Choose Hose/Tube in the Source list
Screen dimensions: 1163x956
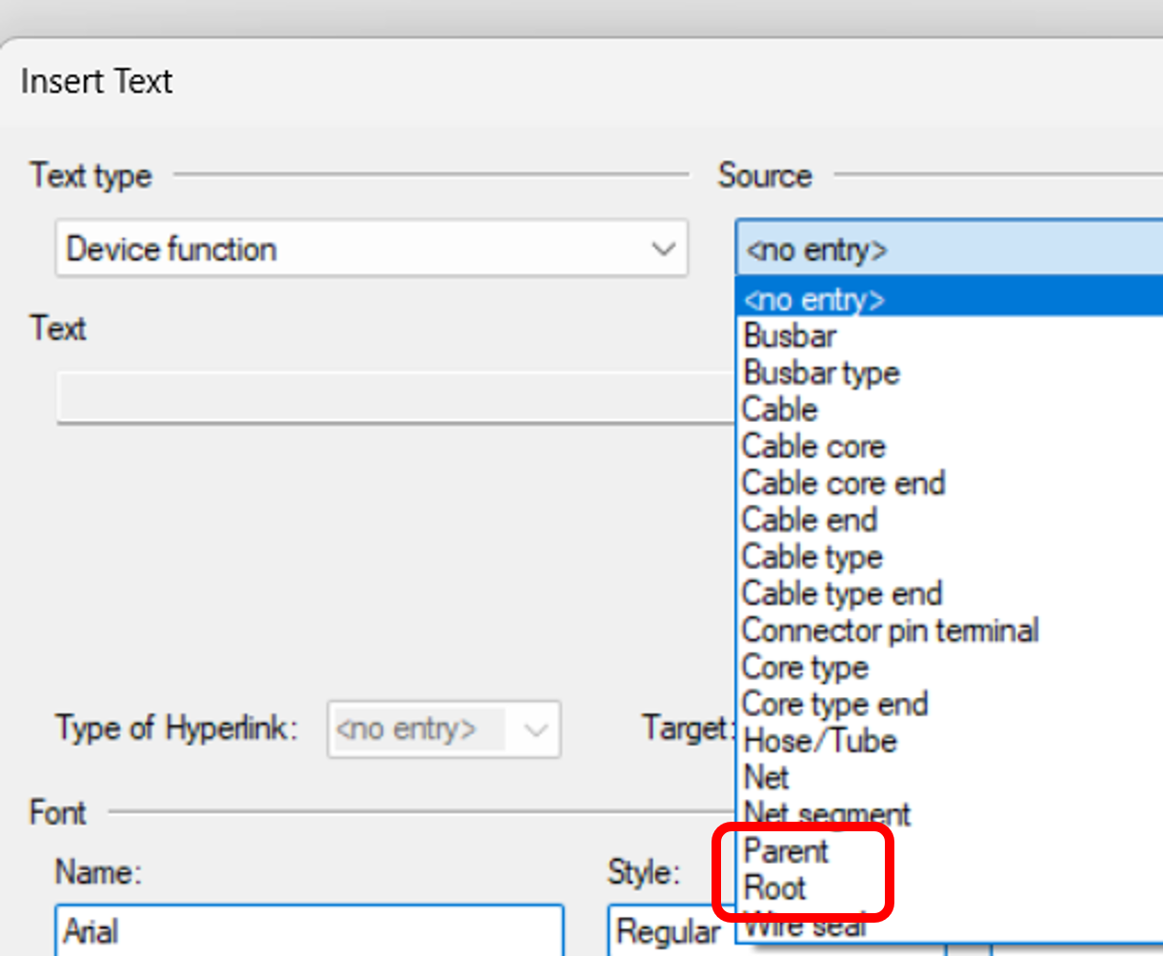click(949, 741)
